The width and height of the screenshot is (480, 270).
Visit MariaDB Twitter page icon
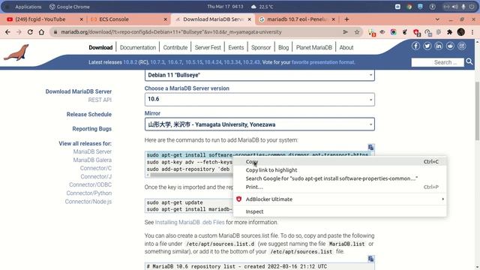tap(427, 46)
